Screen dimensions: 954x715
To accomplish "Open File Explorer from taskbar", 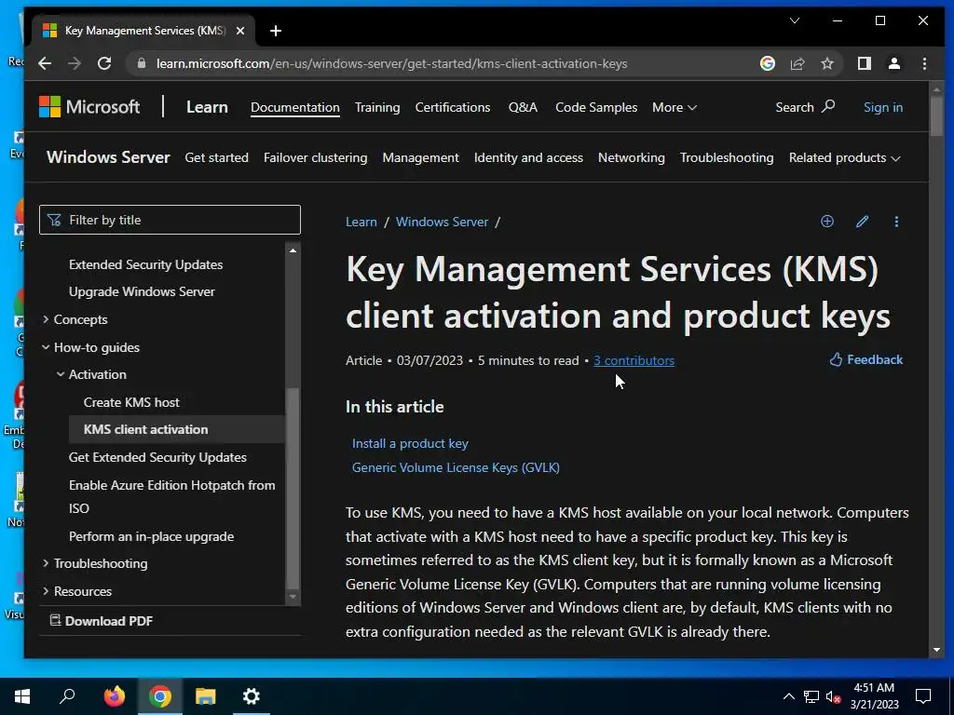I will [206, 696].
